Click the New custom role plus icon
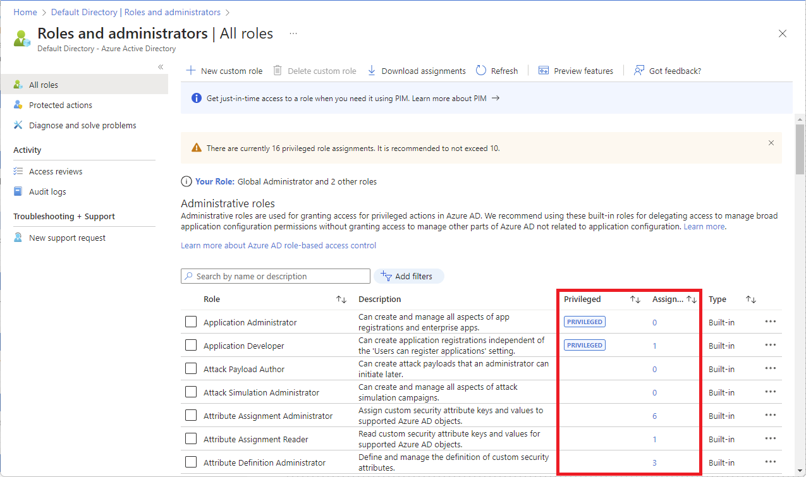This screenshot has width=806, height=477. click(x=190, y=71)
